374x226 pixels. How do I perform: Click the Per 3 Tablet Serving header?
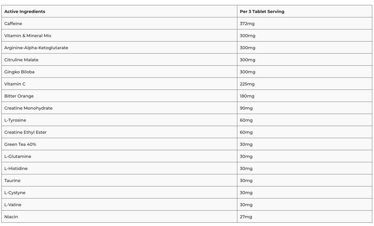[305, 11]
